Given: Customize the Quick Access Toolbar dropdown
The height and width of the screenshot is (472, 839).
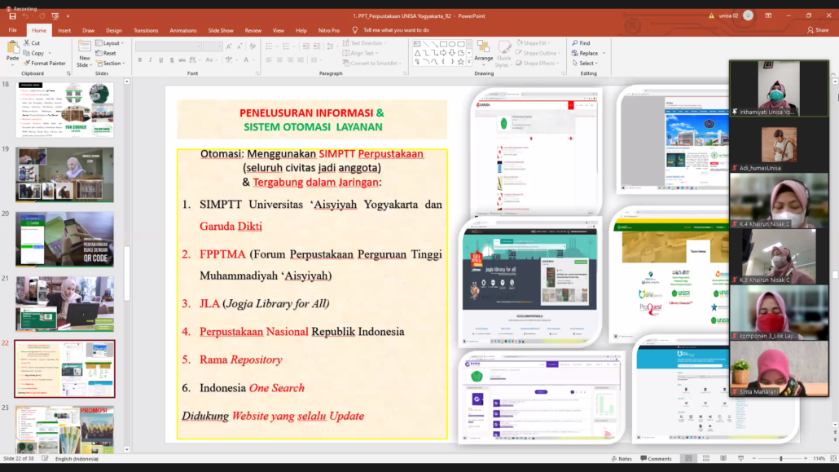Looking at the screenshot, I should [x=68, y=16].
